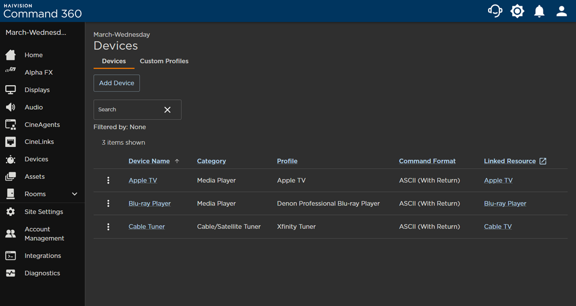The image size is (576, 306).
Task: Toggle Device Name sort arrow
Action: coord(177,161)
